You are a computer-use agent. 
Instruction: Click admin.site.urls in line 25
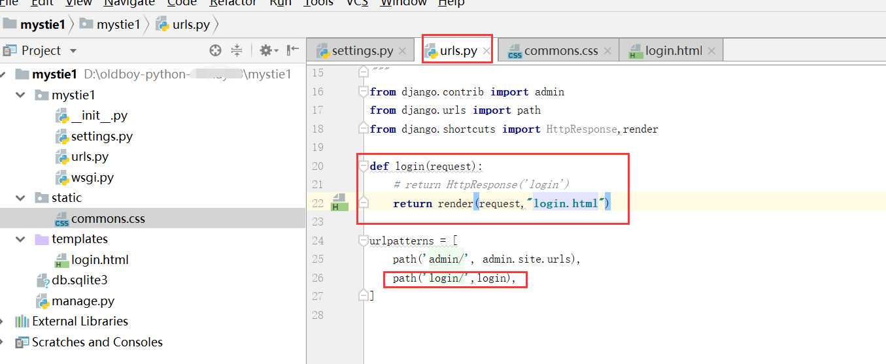click(528, 259)
